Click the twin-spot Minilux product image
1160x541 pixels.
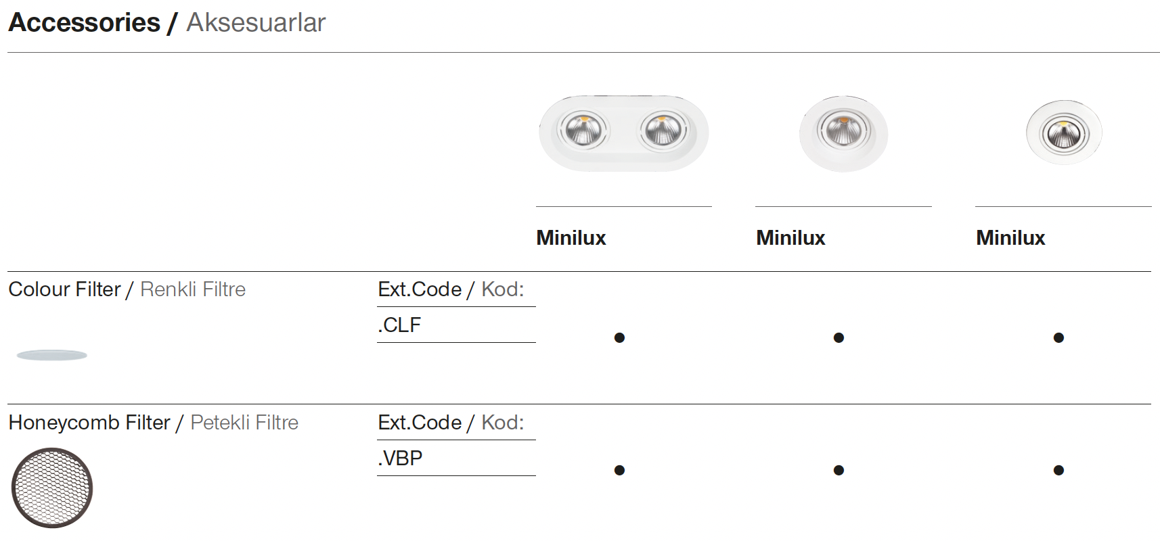623,133
